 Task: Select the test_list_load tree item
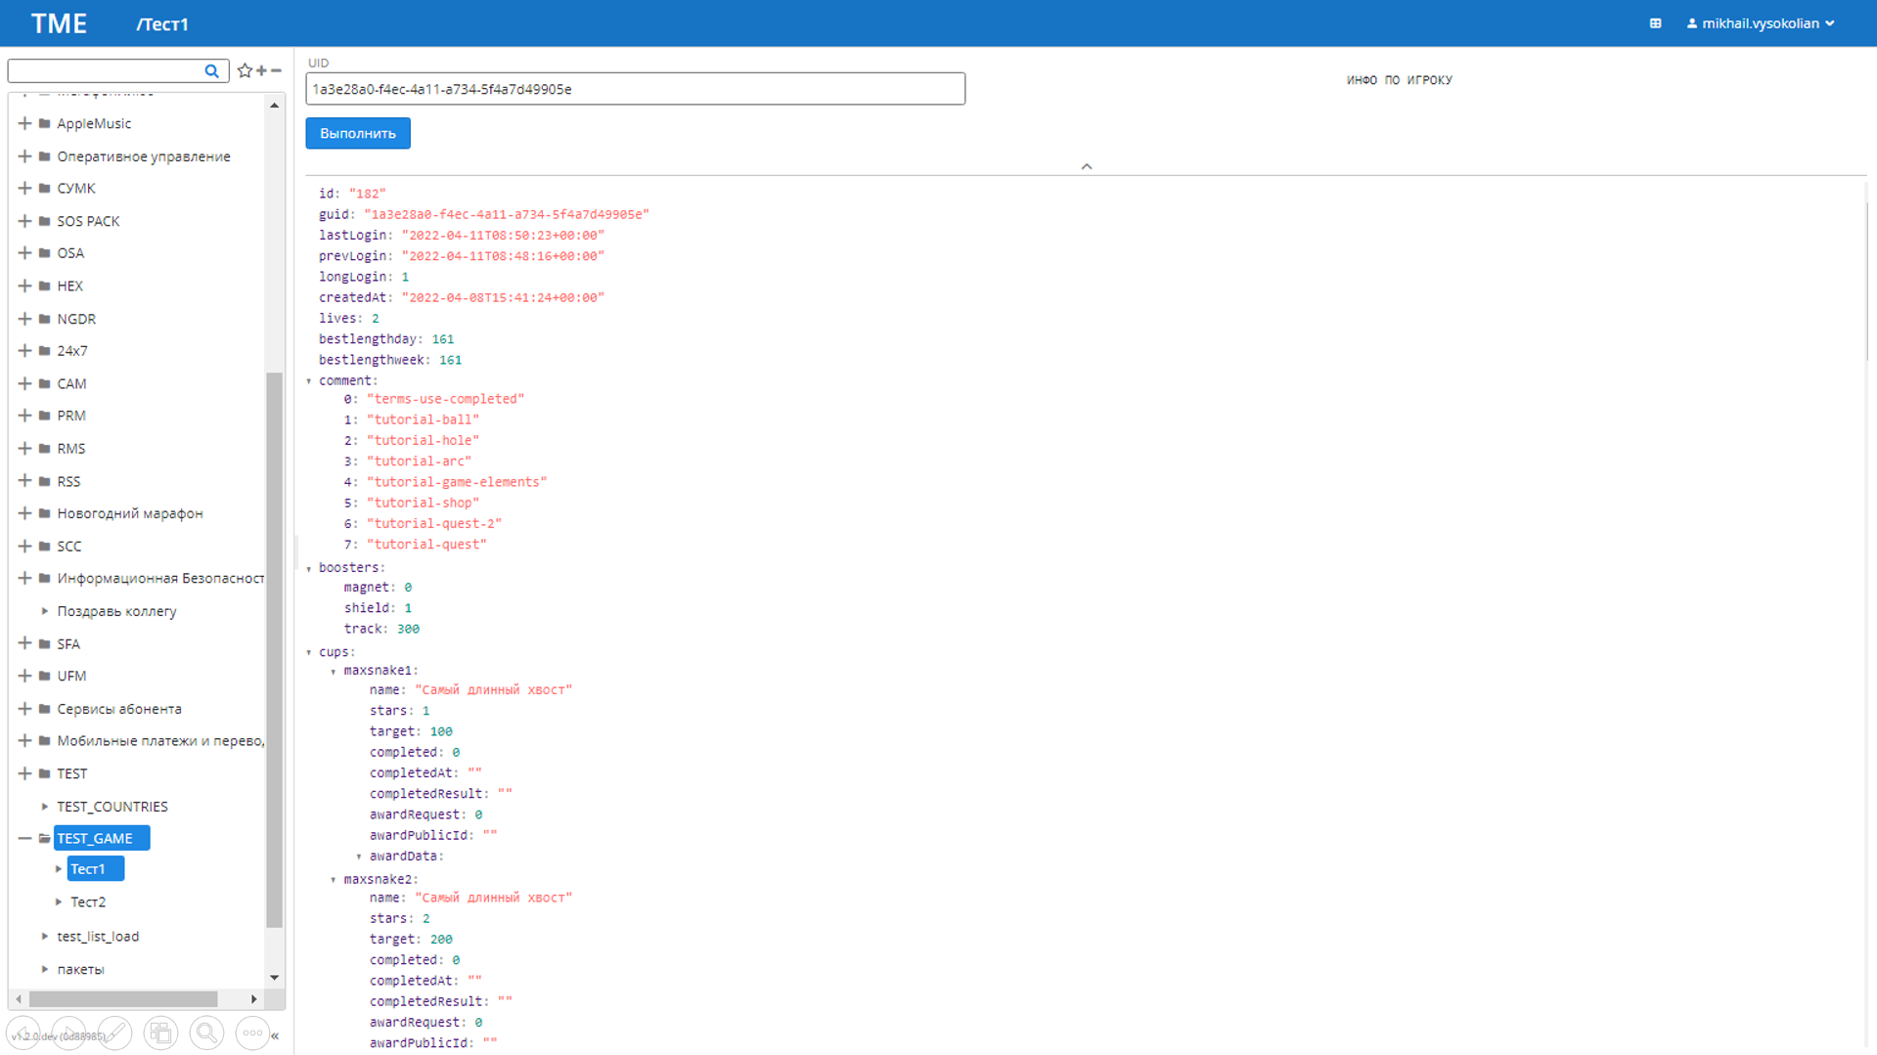[98, 936]
